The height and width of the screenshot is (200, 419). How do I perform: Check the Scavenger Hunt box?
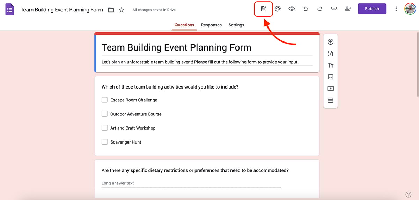pyautogui.click(x=104, y=142)
